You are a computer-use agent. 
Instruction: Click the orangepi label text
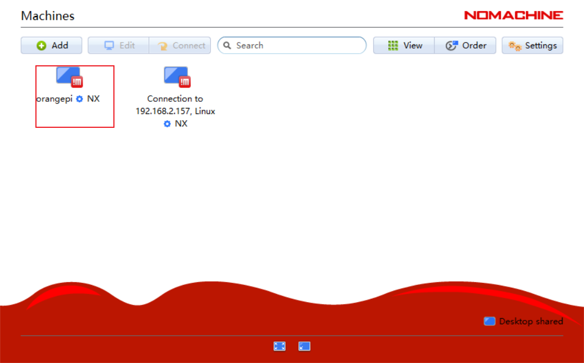54,98
